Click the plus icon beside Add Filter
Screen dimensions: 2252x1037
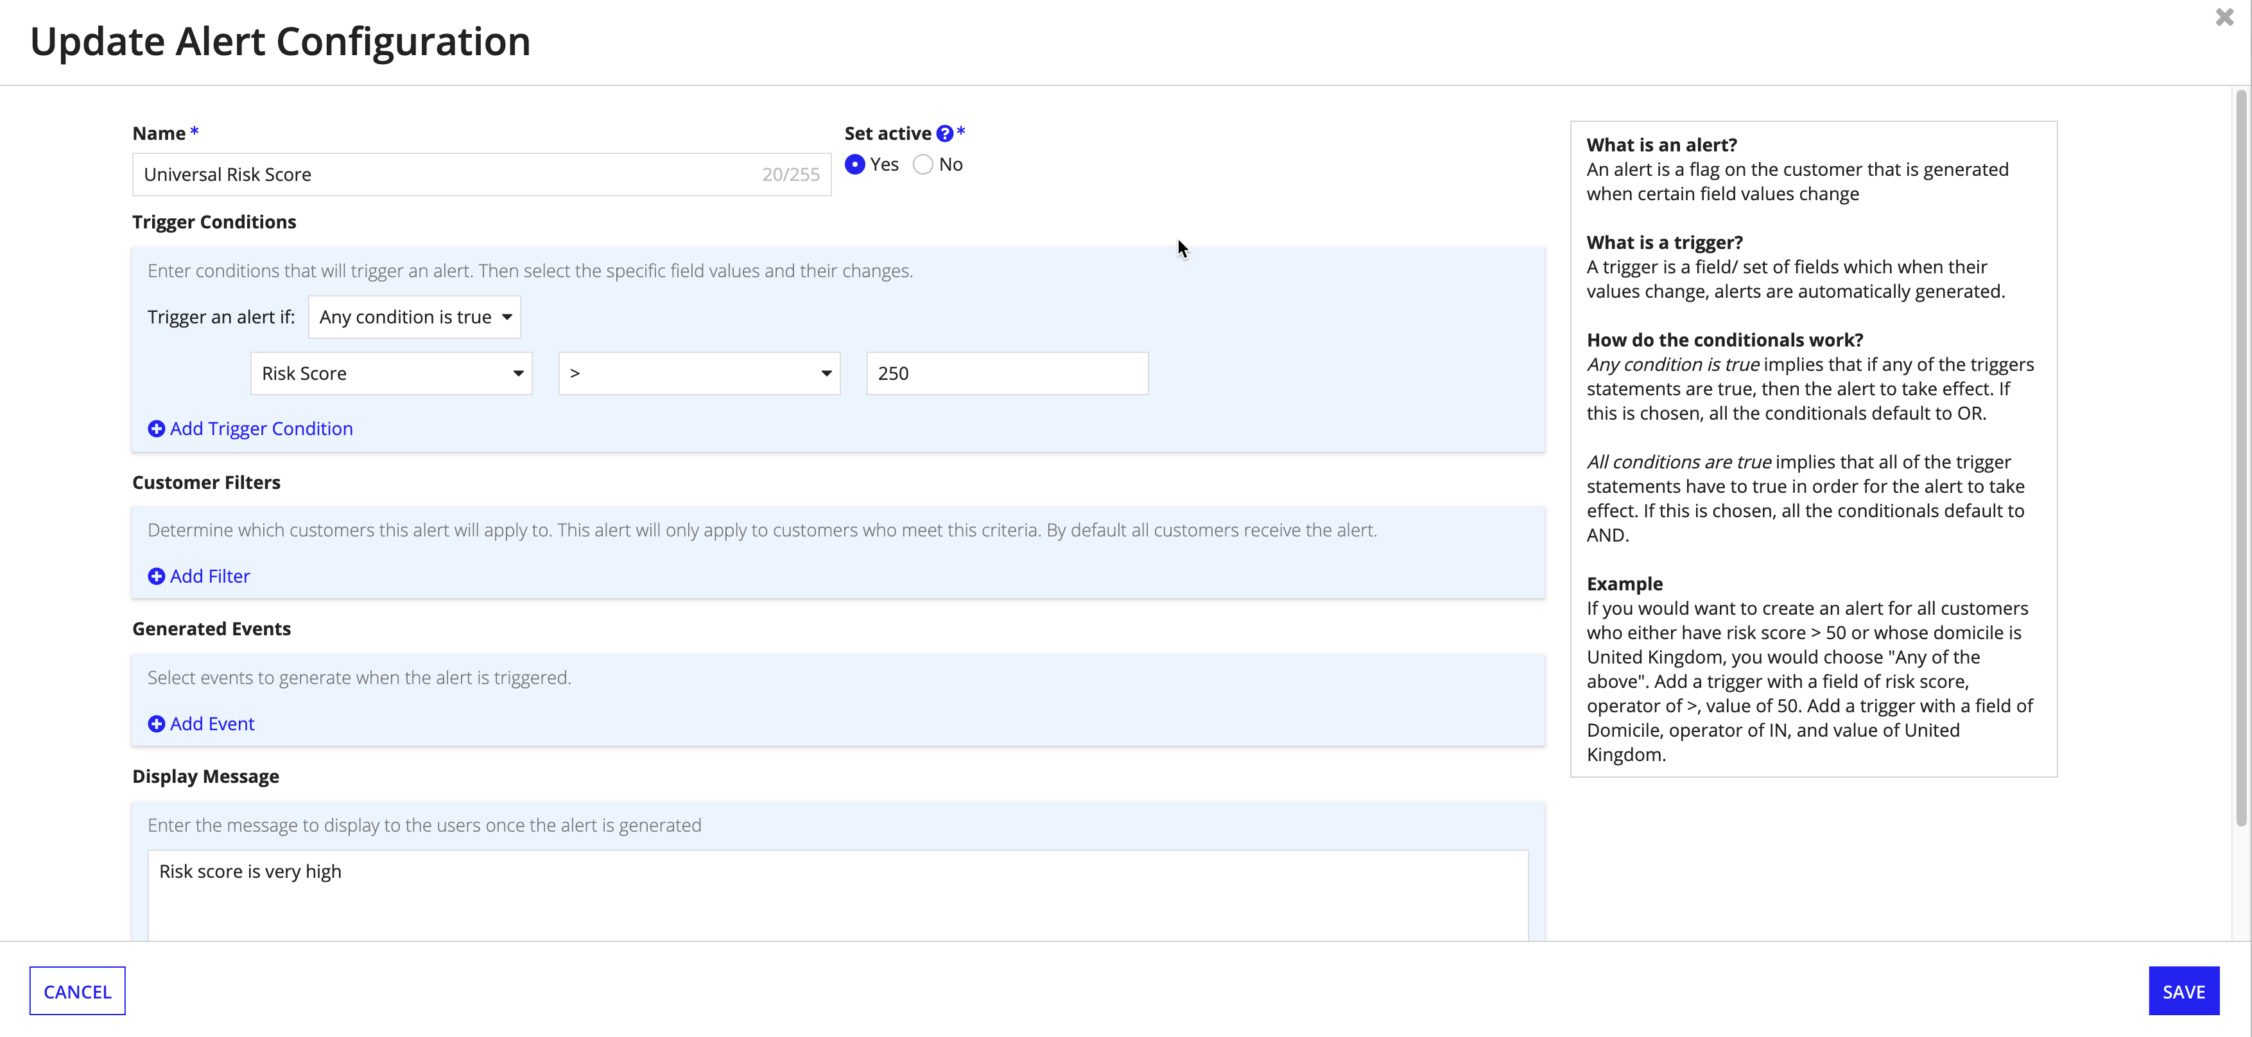click(x=157, y=577)
